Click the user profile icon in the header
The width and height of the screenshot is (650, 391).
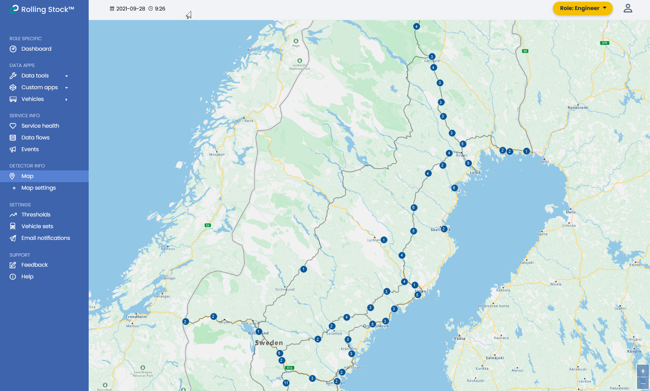click(x=628, y=8)
